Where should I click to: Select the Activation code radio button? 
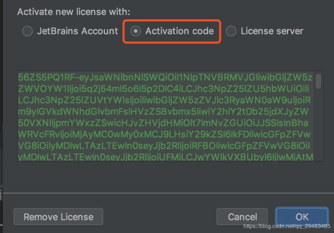coord(136,31)
